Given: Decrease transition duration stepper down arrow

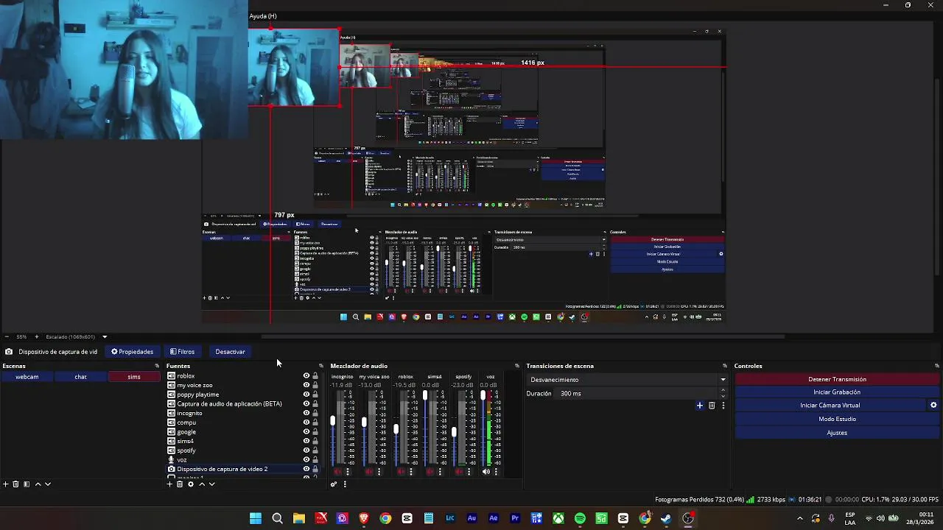Looking at the screenshot, I should pyautogui.click(x=723, y=396).
